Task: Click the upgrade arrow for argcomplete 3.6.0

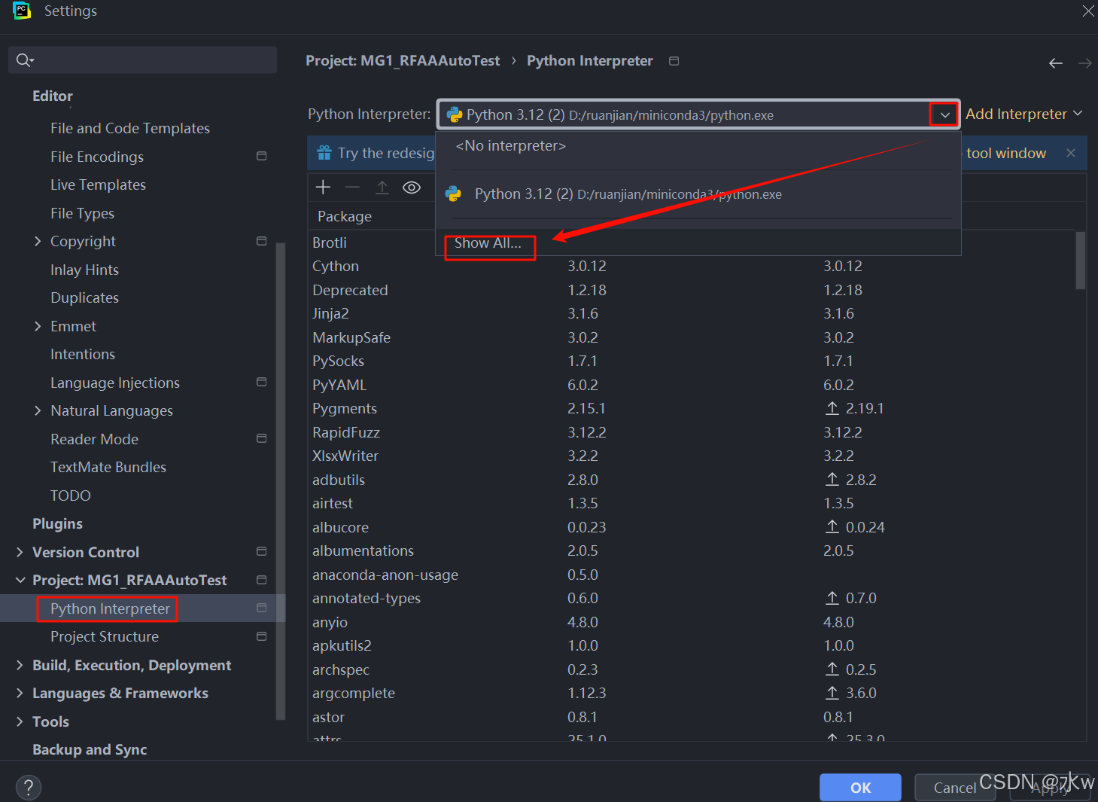Action: 832,693
